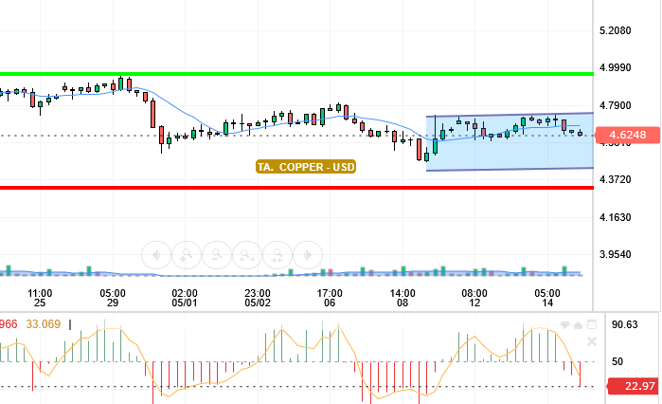Click the red 22.97 indicator value tag
The height and width of the screenshot is (404, 662).
(634, 386)
